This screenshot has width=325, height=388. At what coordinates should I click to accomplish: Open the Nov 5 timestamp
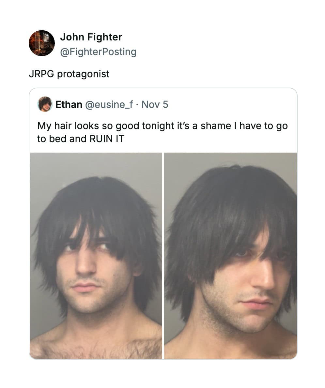[x=155, y=104]
